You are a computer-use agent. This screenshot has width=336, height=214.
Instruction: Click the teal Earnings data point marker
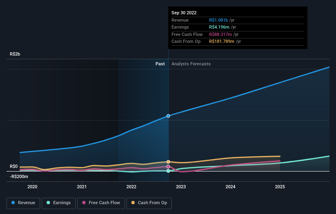click(168, 171)
